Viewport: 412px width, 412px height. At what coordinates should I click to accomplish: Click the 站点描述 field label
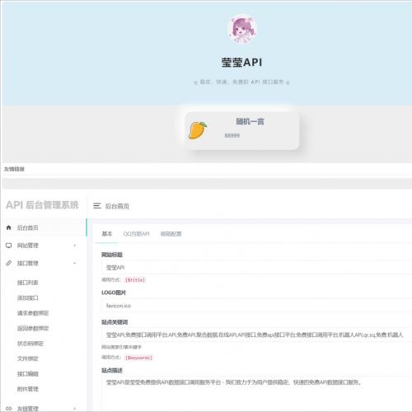(112, 370)
